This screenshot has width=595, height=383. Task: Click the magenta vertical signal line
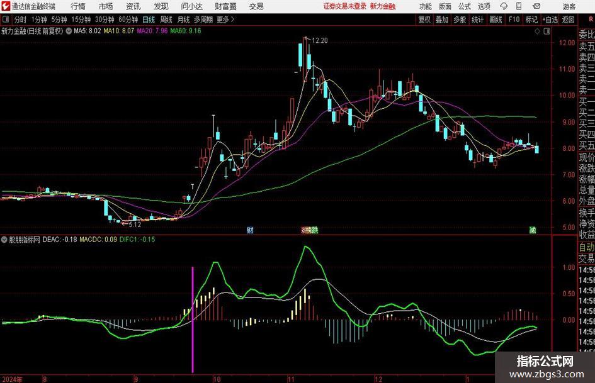pos(193,319)
